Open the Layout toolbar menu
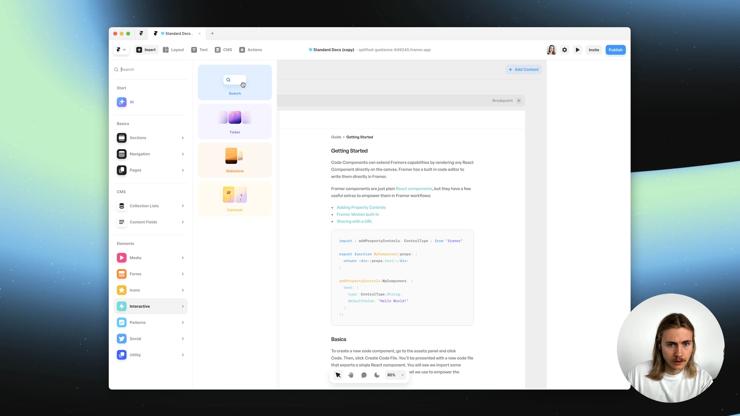Screen dimensions: 740x416 click(x=173, y=50)
